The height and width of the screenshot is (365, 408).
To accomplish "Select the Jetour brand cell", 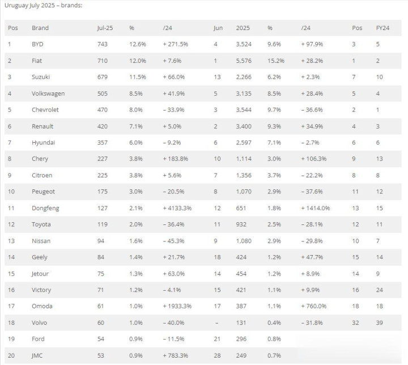I will (x=41, y=274).
